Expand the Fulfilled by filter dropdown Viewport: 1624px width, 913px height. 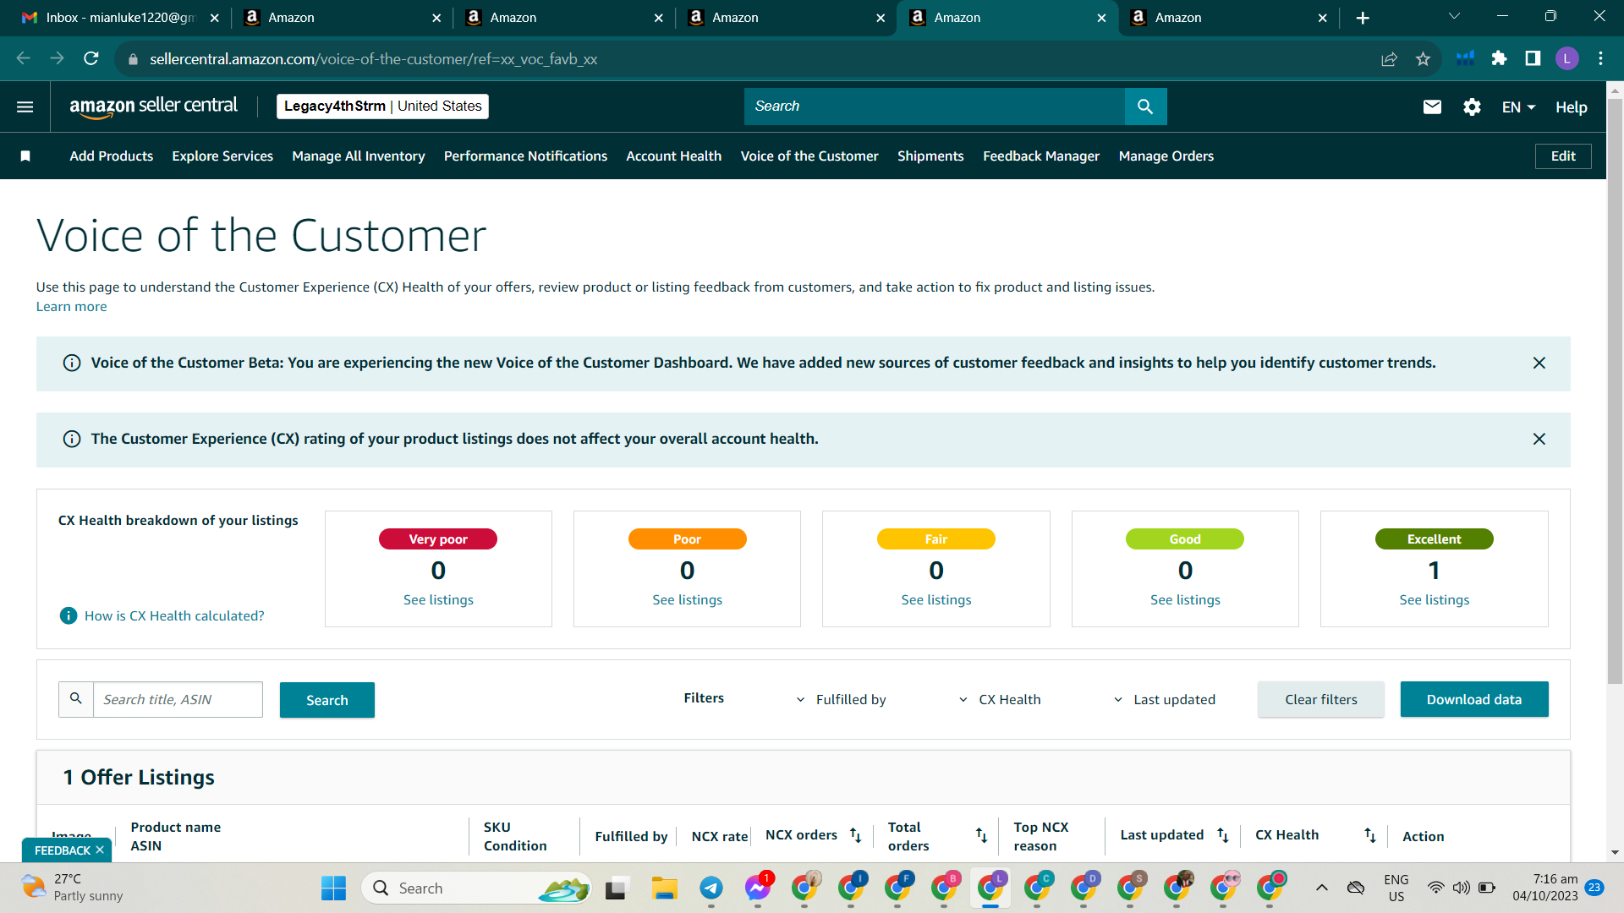click(x=842, y=700)
